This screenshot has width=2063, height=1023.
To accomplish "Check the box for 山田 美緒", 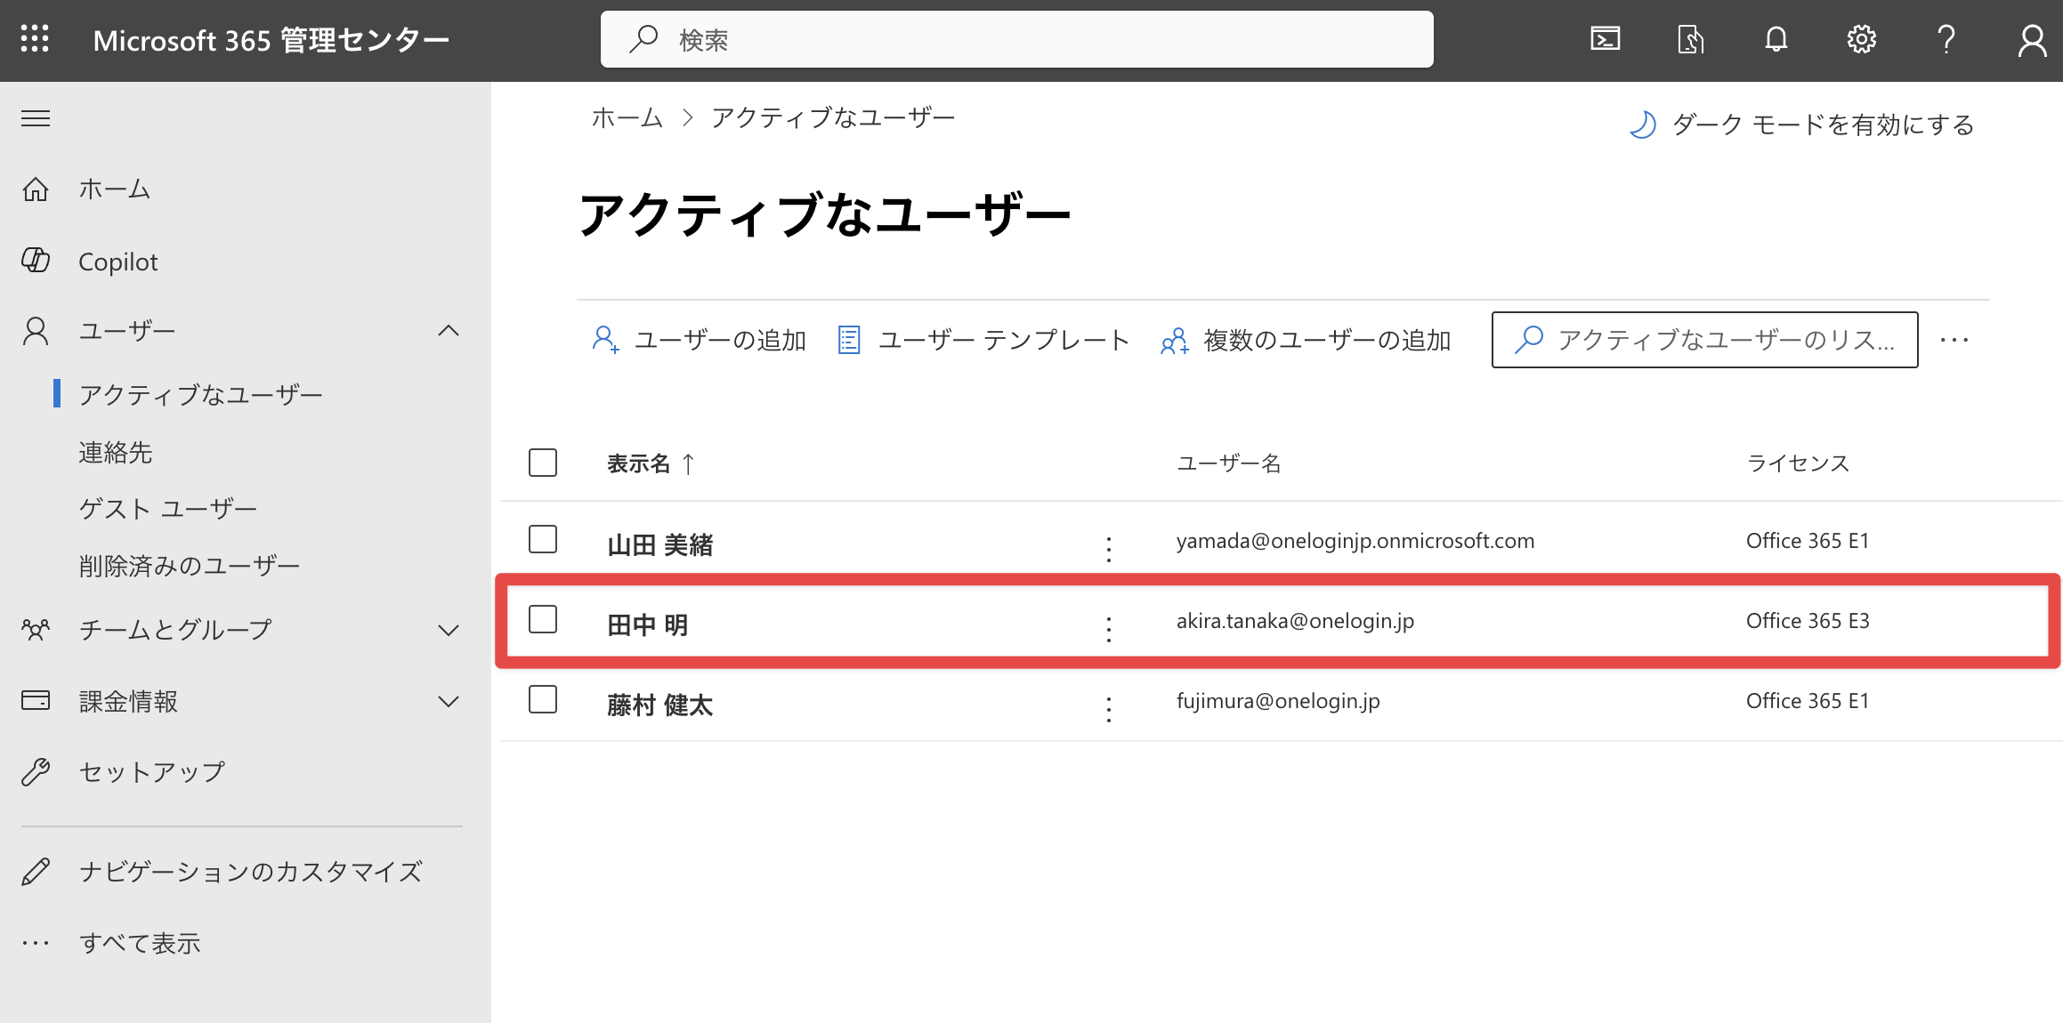I will coord(543,539).
